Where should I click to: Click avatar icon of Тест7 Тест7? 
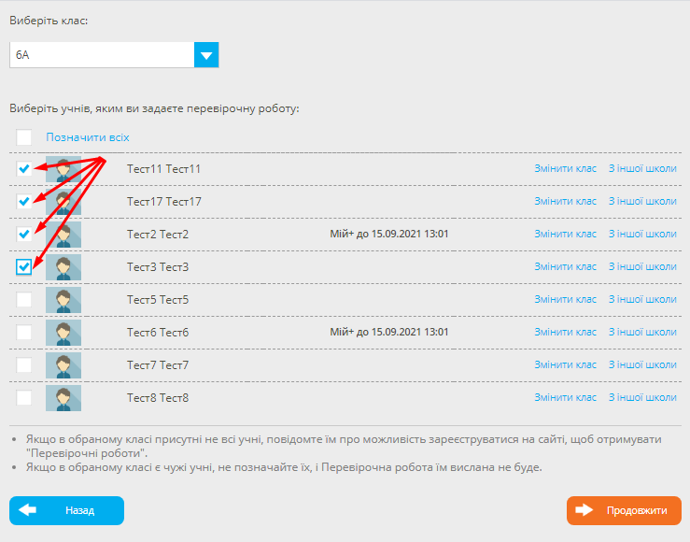(63, 365)
